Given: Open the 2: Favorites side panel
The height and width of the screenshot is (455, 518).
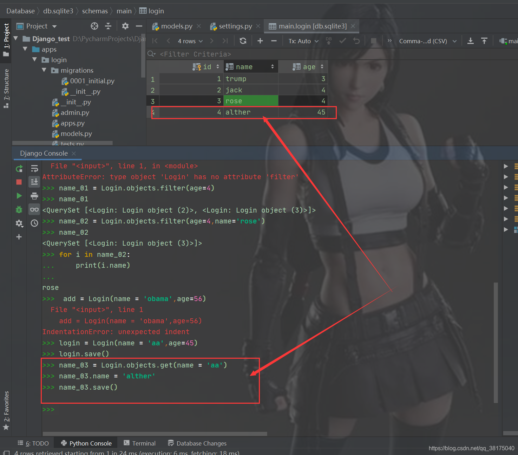Looking at the screenshot, I should (6, 411).
